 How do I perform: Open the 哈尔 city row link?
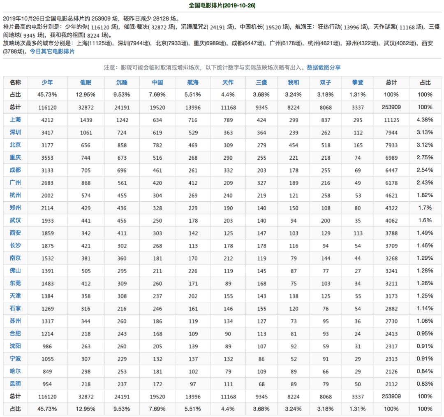15,371
